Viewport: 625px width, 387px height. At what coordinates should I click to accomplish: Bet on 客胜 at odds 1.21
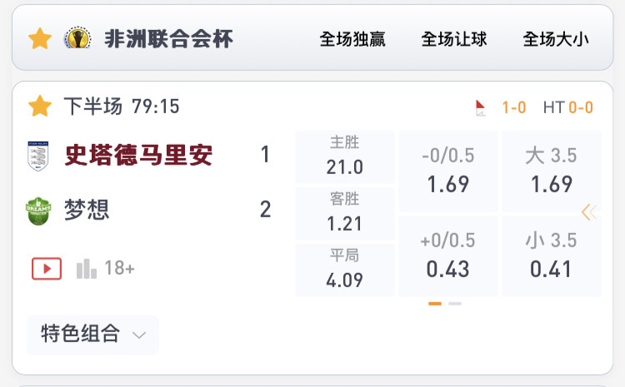(345, 213)
